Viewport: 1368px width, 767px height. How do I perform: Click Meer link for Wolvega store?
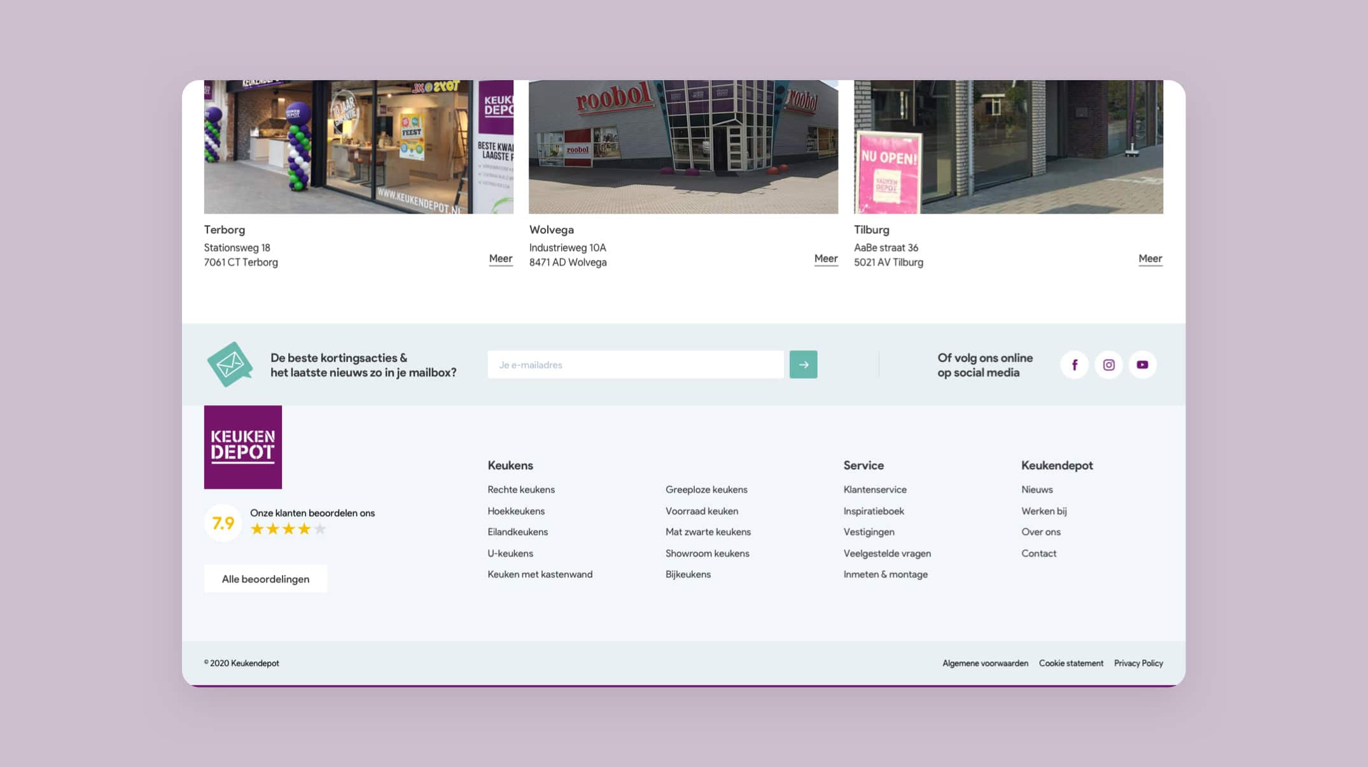pos(825,259)
